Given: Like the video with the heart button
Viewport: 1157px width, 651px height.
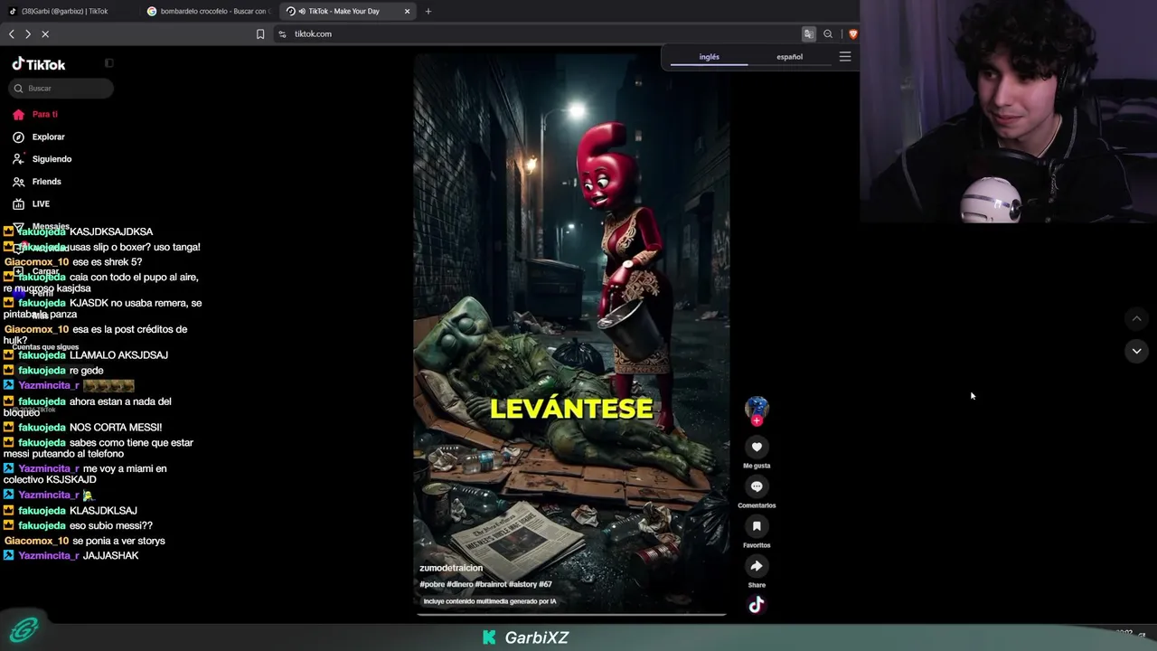Looking at the screenshot, I should [x=757, y=447].
